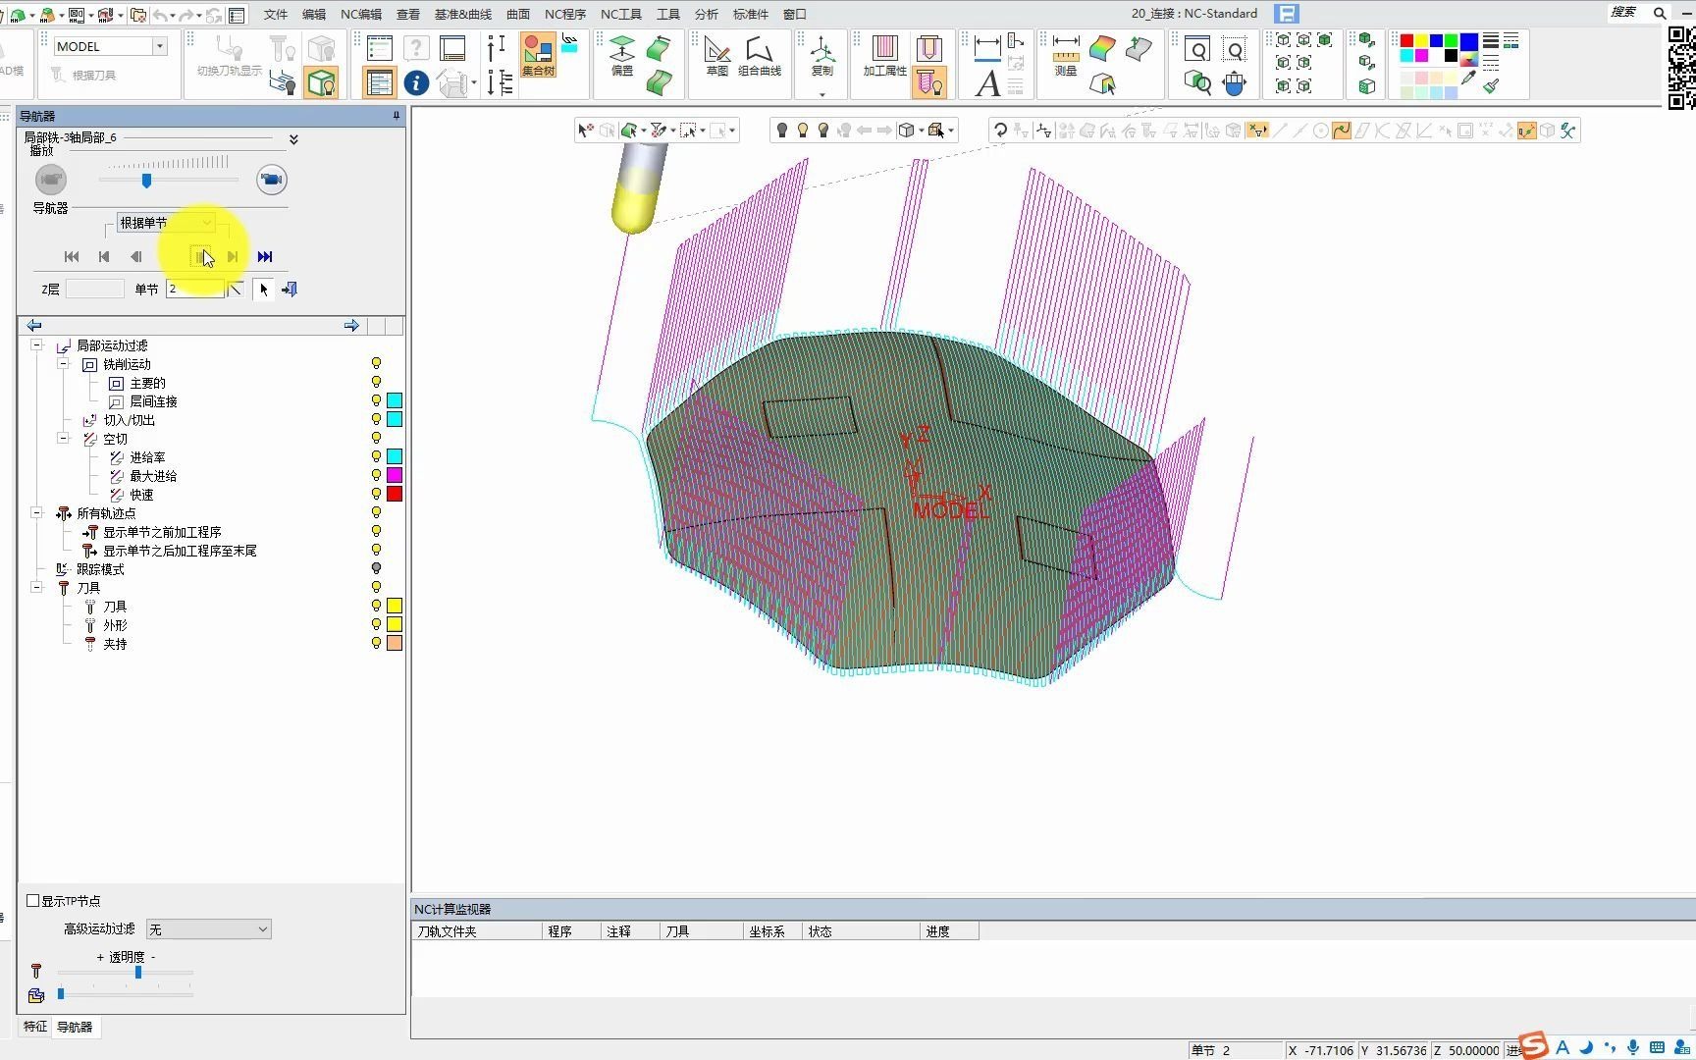Open the 高级运动过滤 dropdown

point(208,929)
